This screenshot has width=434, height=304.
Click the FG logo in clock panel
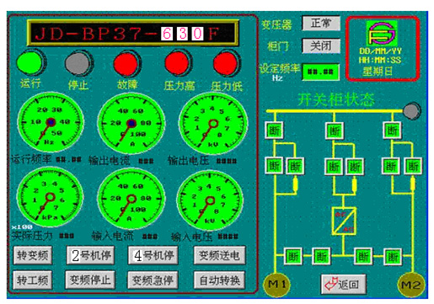(382, 33)
